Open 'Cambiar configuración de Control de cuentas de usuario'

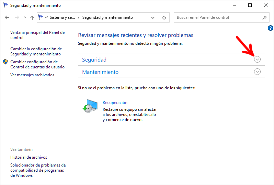pos(37,64)
